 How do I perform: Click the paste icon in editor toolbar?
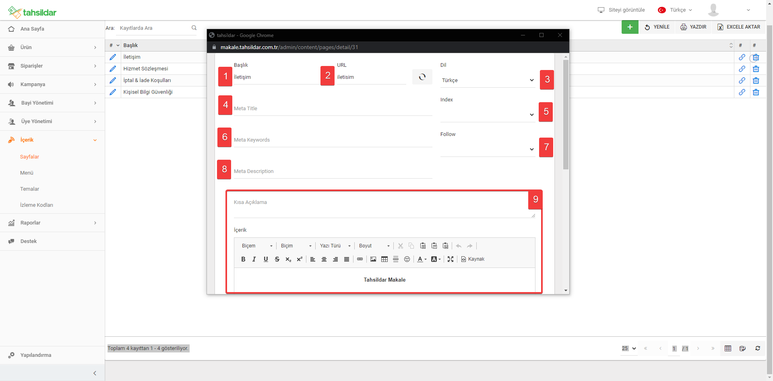[423, 246]
